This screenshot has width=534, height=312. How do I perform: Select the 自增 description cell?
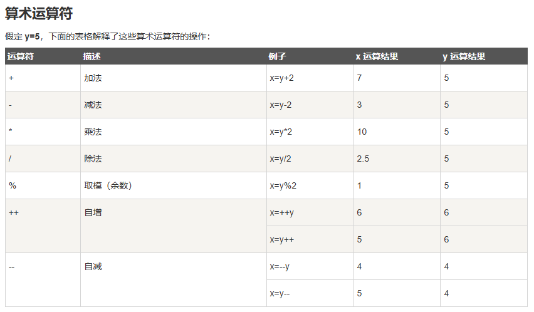93,213
